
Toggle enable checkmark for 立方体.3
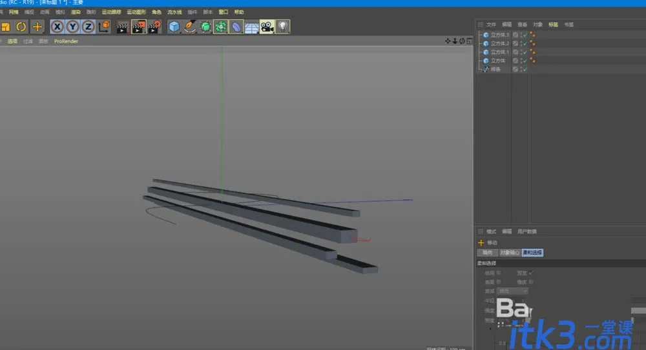[x=525, y=35]
